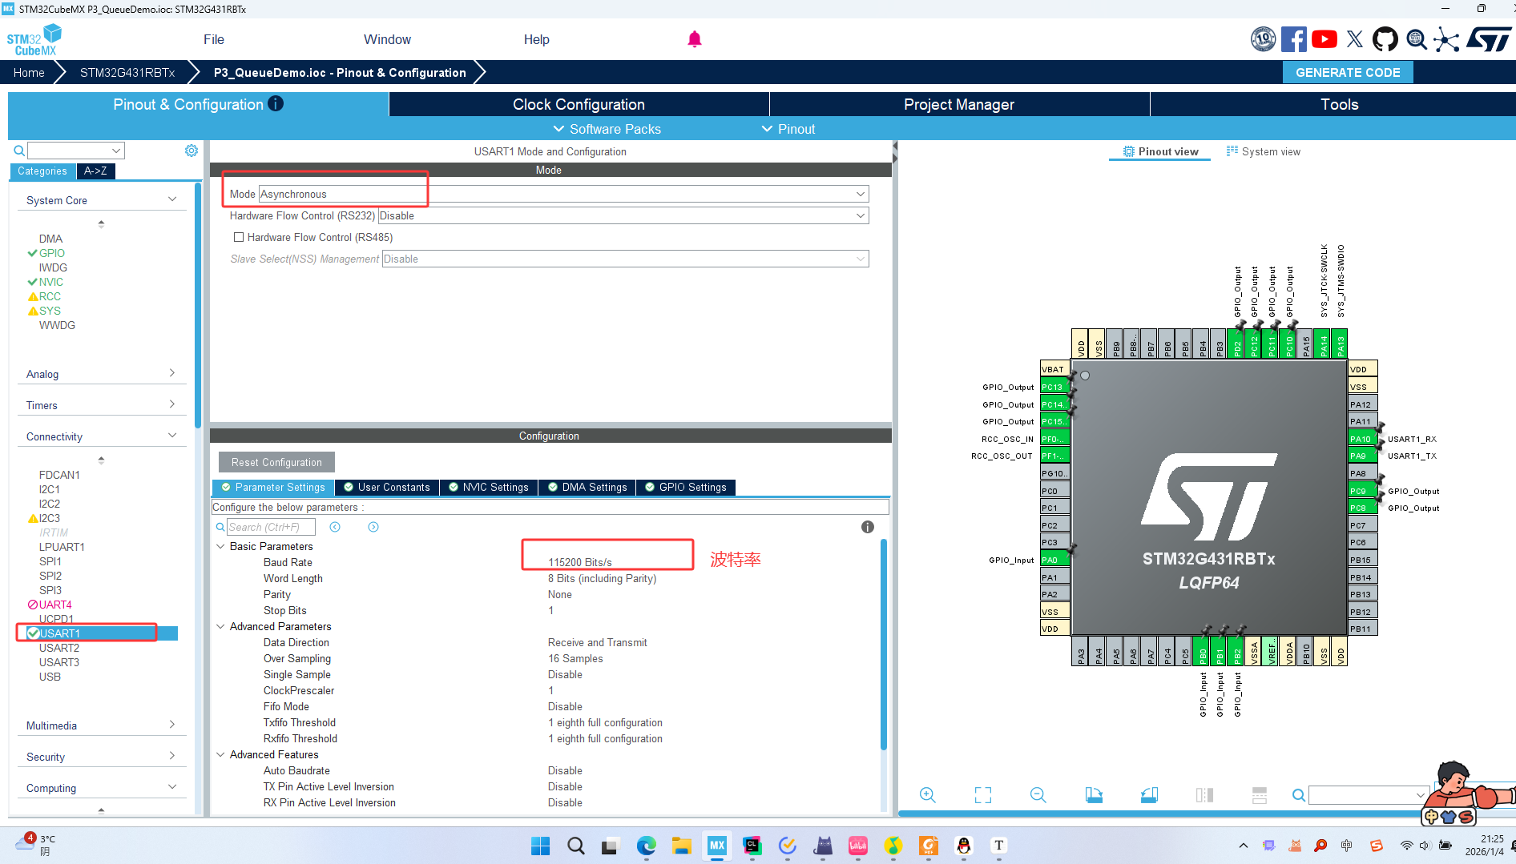
Task: Click the ST logo icon
Action: click(x=1489, y=39)
